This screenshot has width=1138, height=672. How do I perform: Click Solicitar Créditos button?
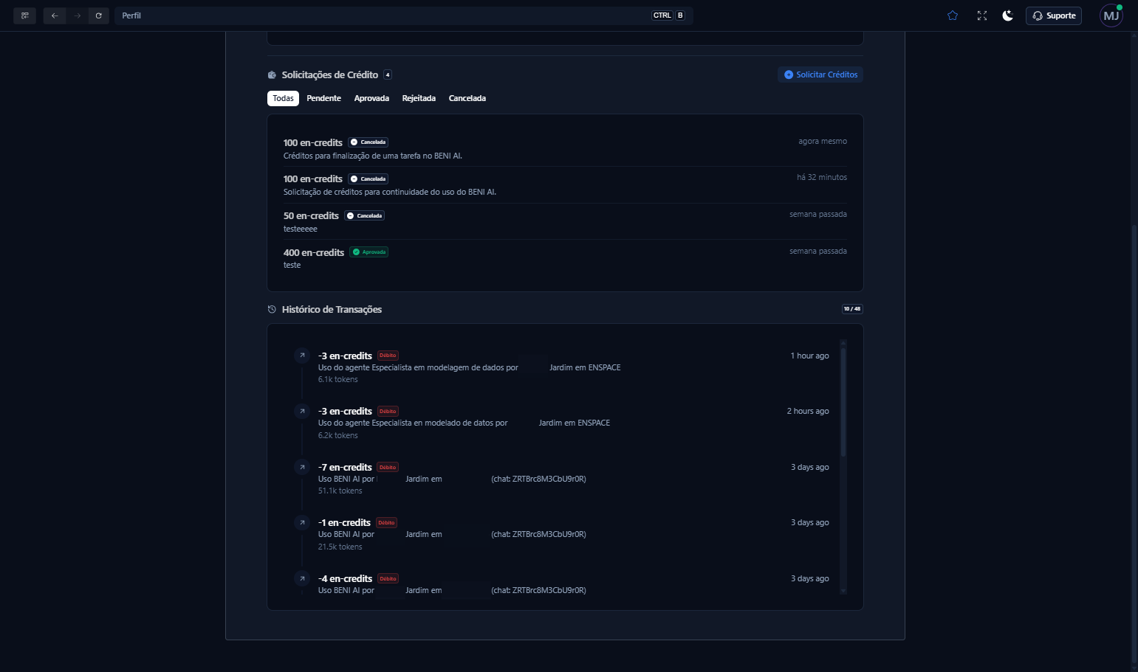820,75
